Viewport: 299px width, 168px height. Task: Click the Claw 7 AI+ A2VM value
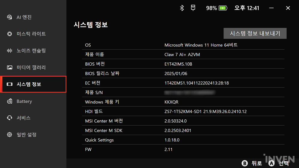pos(182,55)
